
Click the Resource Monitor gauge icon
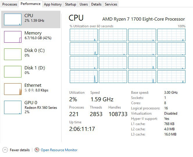coord(37,150)
